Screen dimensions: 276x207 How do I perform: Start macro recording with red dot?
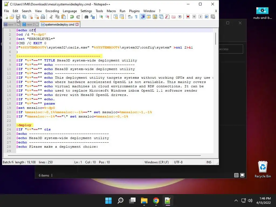click(188, 17)
